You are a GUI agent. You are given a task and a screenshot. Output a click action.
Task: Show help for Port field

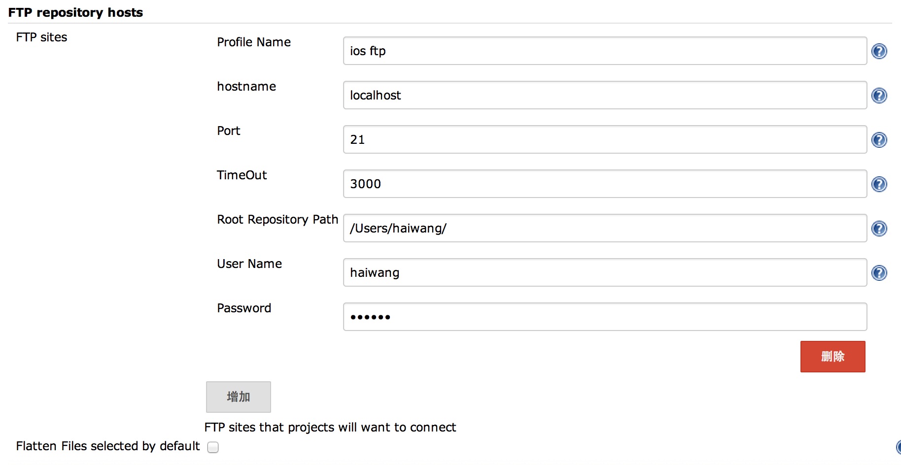[x=879, y=140]
